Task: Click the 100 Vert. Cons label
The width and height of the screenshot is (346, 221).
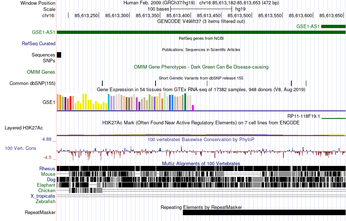Action: click(20, 148)
